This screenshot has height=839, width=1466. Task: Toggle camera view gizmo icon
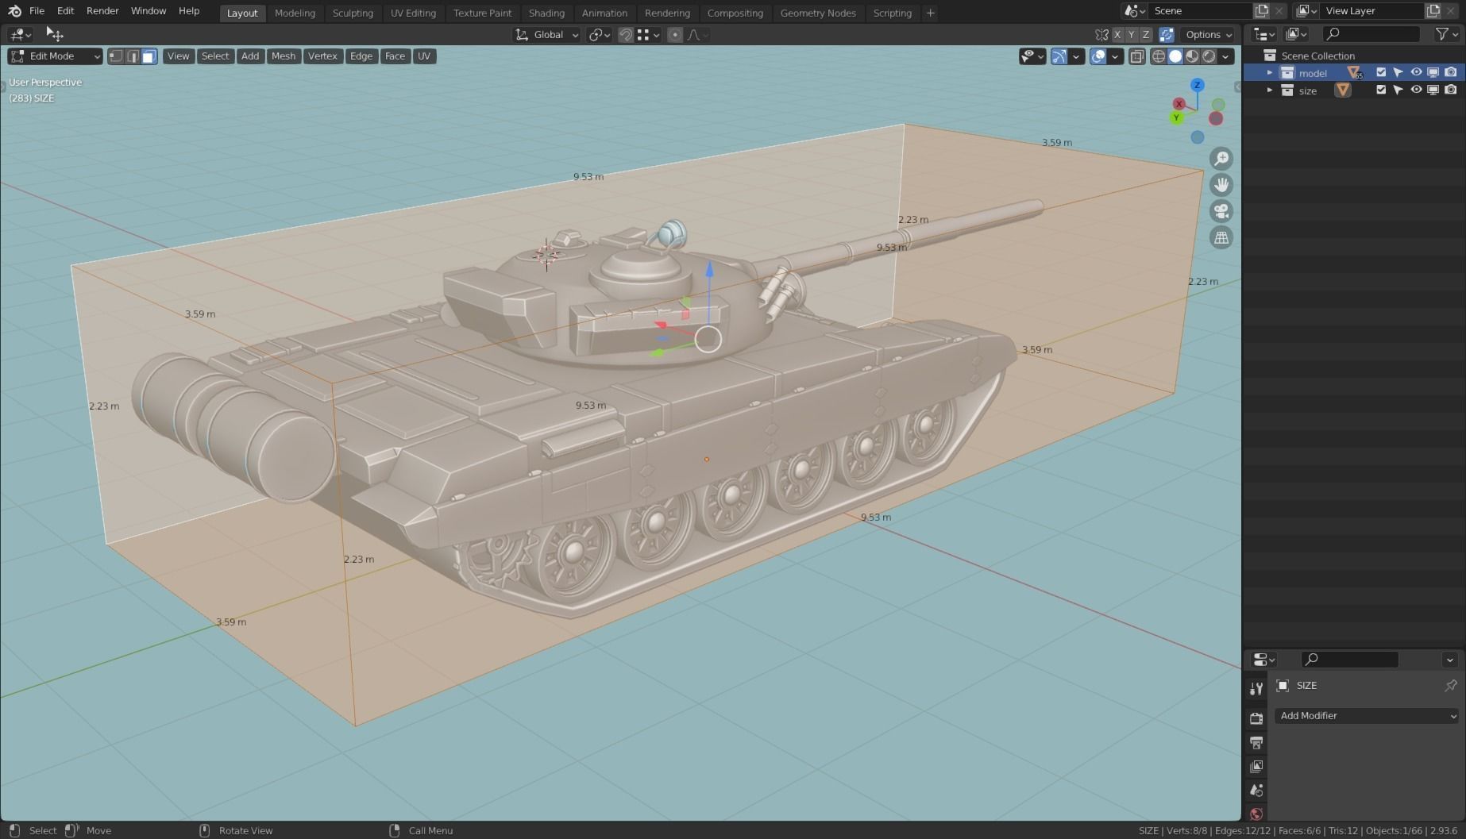tap(1221, 211)
